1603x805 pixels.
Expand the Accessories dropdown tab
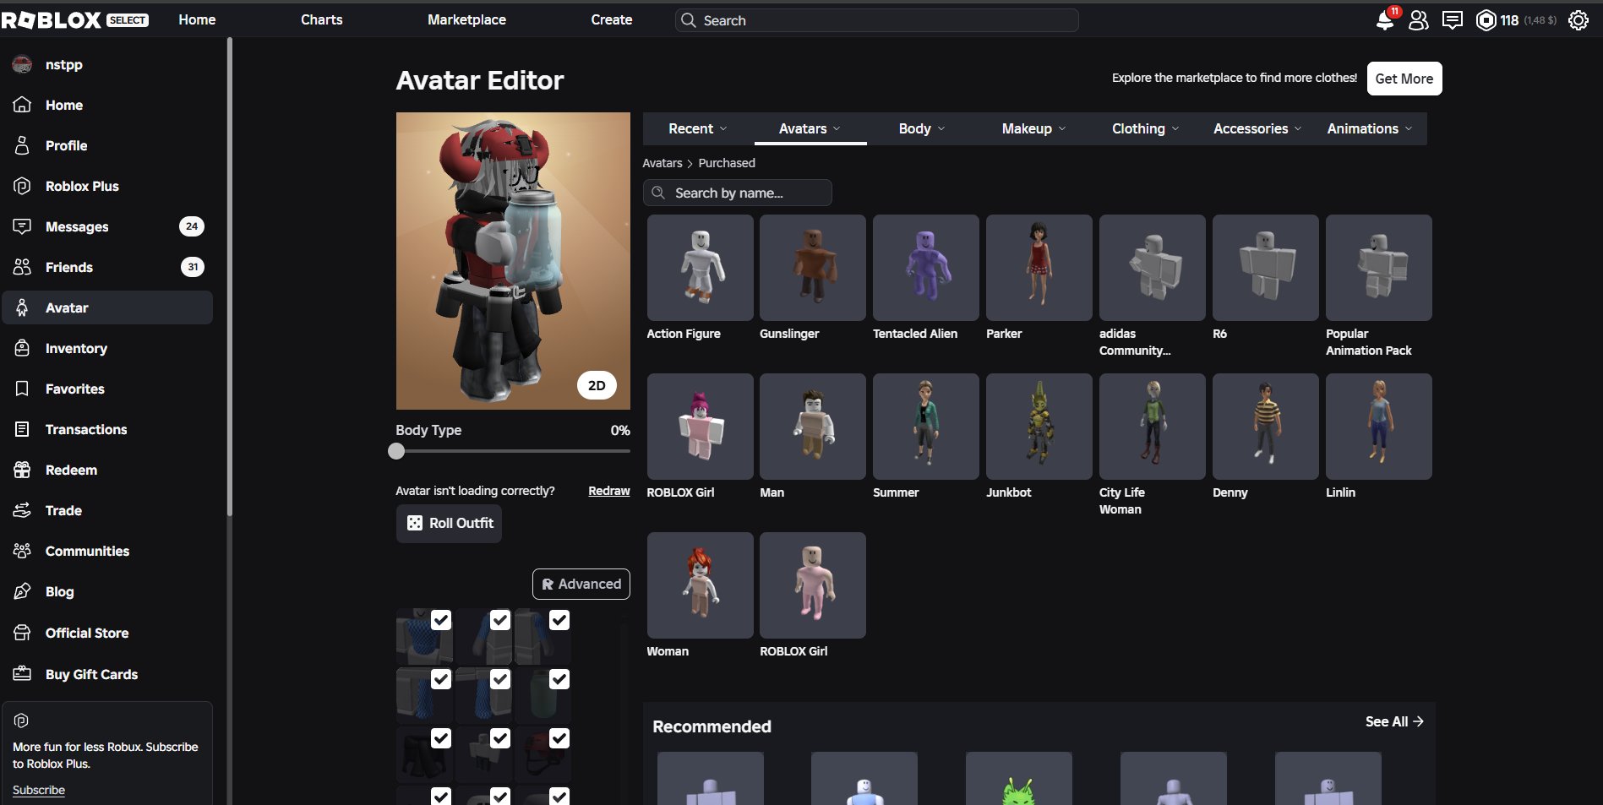(x=1257, y=128)
